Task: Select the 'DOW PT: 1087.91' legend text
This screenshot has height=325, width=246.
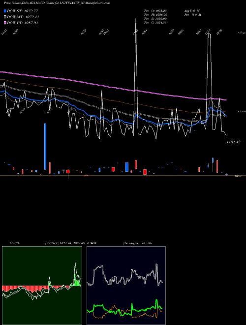Action: 23,23
